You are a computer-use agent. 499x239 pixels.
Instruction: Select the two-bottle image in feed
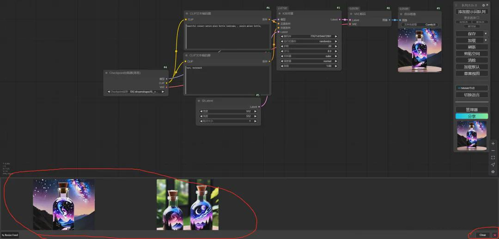pos(188,204)
